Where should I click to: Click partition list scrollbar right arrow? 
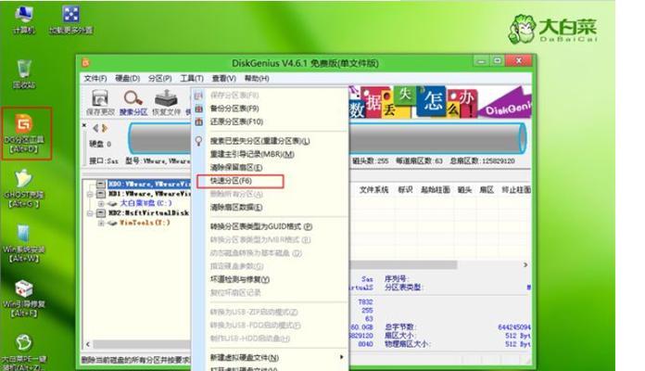tap(525, 264)
